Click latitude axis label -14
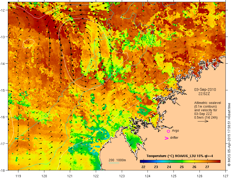This screenshot has width=231, height=178. [x=3, y=64]
